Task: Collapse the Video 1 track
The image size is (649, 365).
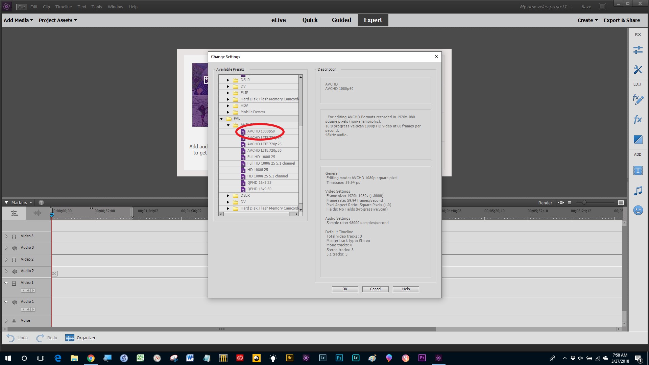Action: [x=6, y=283]
